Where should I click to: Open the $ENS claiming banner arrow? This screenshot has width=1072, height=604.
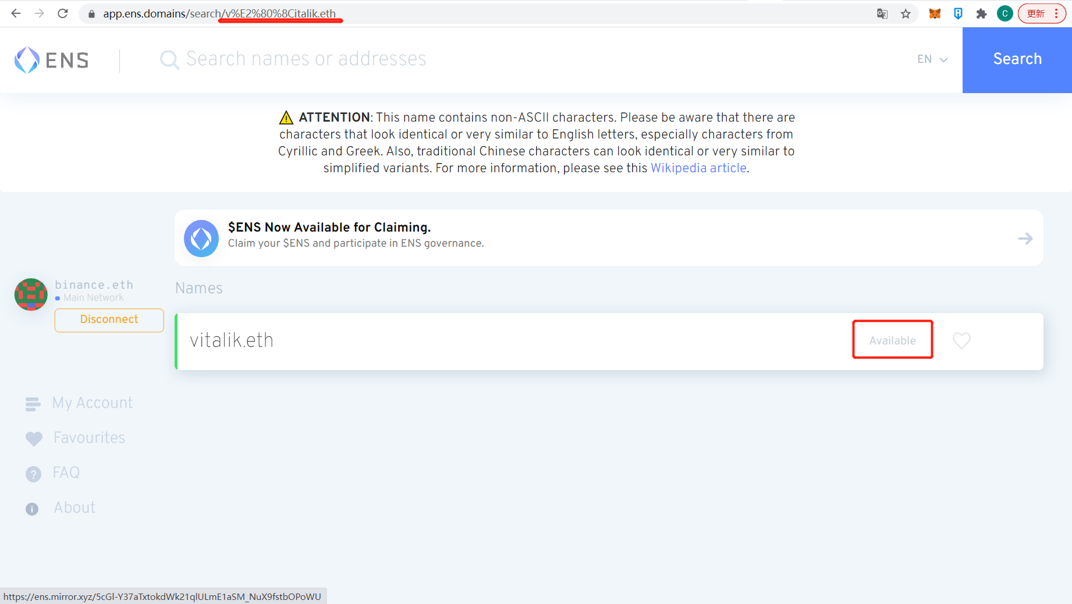coord(1025,239)
